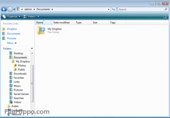
Task: Click the Videos folder icon in tree
Action: 11,102
